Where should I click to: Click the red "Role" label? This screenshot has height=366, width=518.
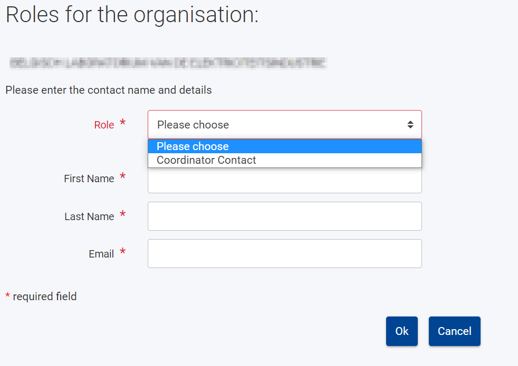pyautogui.click(x=104, y=125)
